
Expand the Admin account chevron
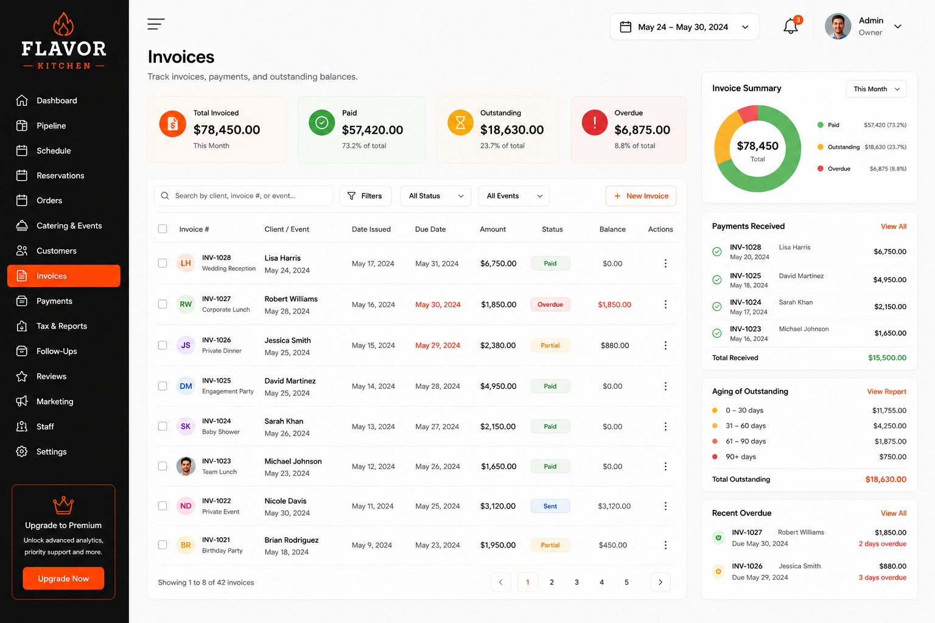click(897, 26)
